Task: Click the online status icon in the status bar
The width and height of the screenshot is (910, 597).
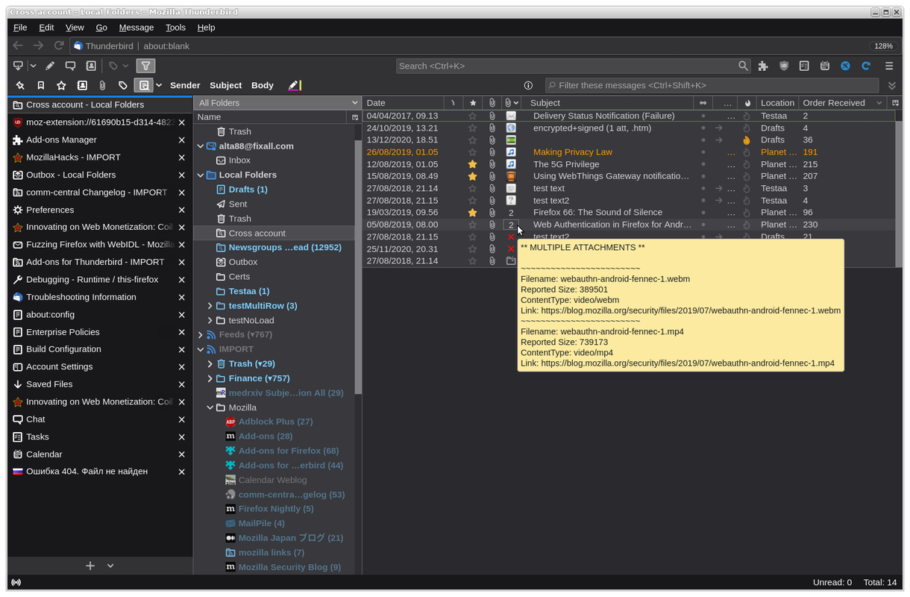Action: [16, 583]
